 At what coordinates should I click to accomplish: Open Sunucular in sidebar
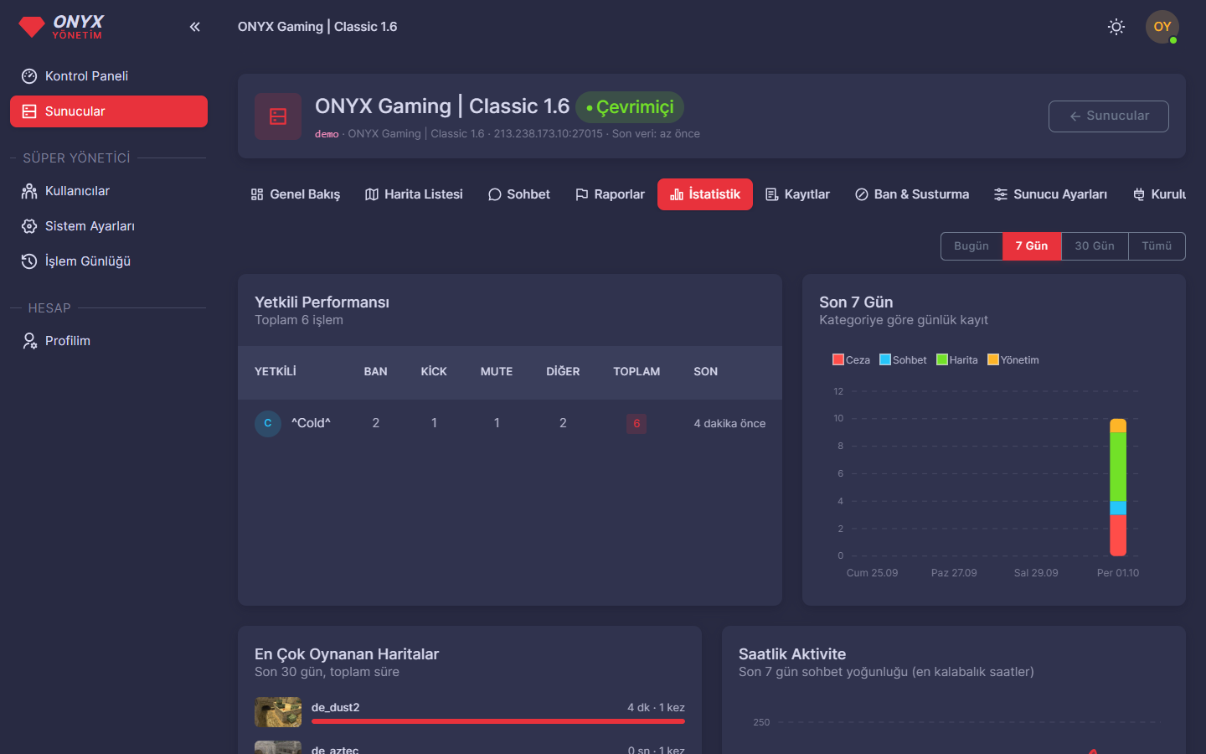pyautogui.click(x=109, y=111)
